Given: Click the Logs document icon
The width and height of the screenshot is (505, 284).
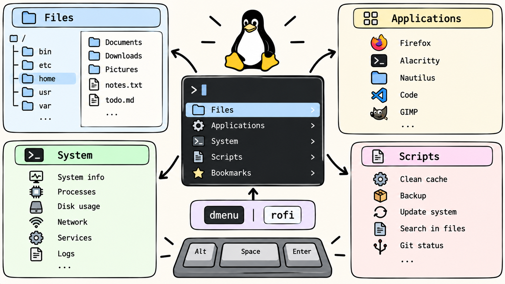Looking at the screenshot, I should pyautogui.click(x=36, y=254).
